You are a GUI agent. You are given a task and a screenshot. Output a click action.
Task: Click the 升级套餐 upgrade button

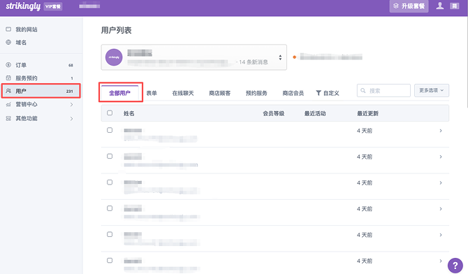pyautogui.click(x=409, y=6)
